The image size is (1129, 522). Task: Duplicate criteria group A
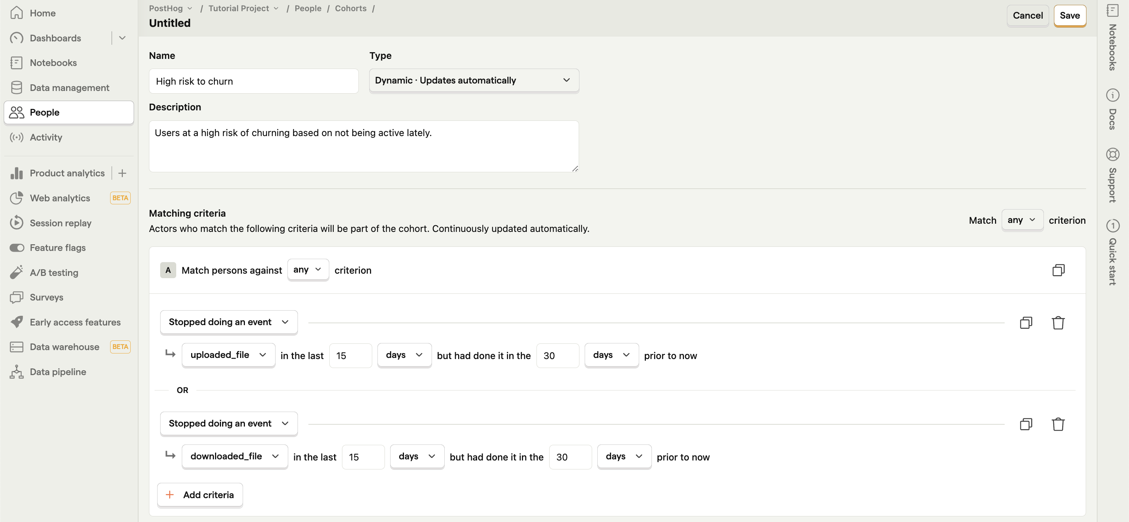click(1058, 270)
